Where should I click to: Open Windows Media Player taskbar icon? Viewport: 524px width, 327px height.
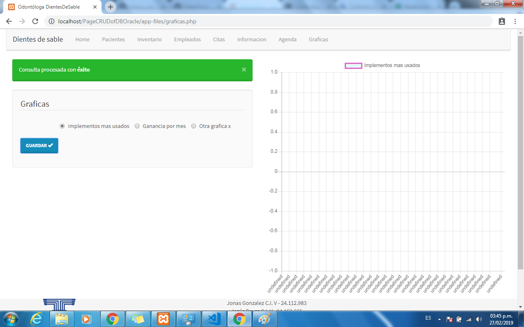[87, 318]
